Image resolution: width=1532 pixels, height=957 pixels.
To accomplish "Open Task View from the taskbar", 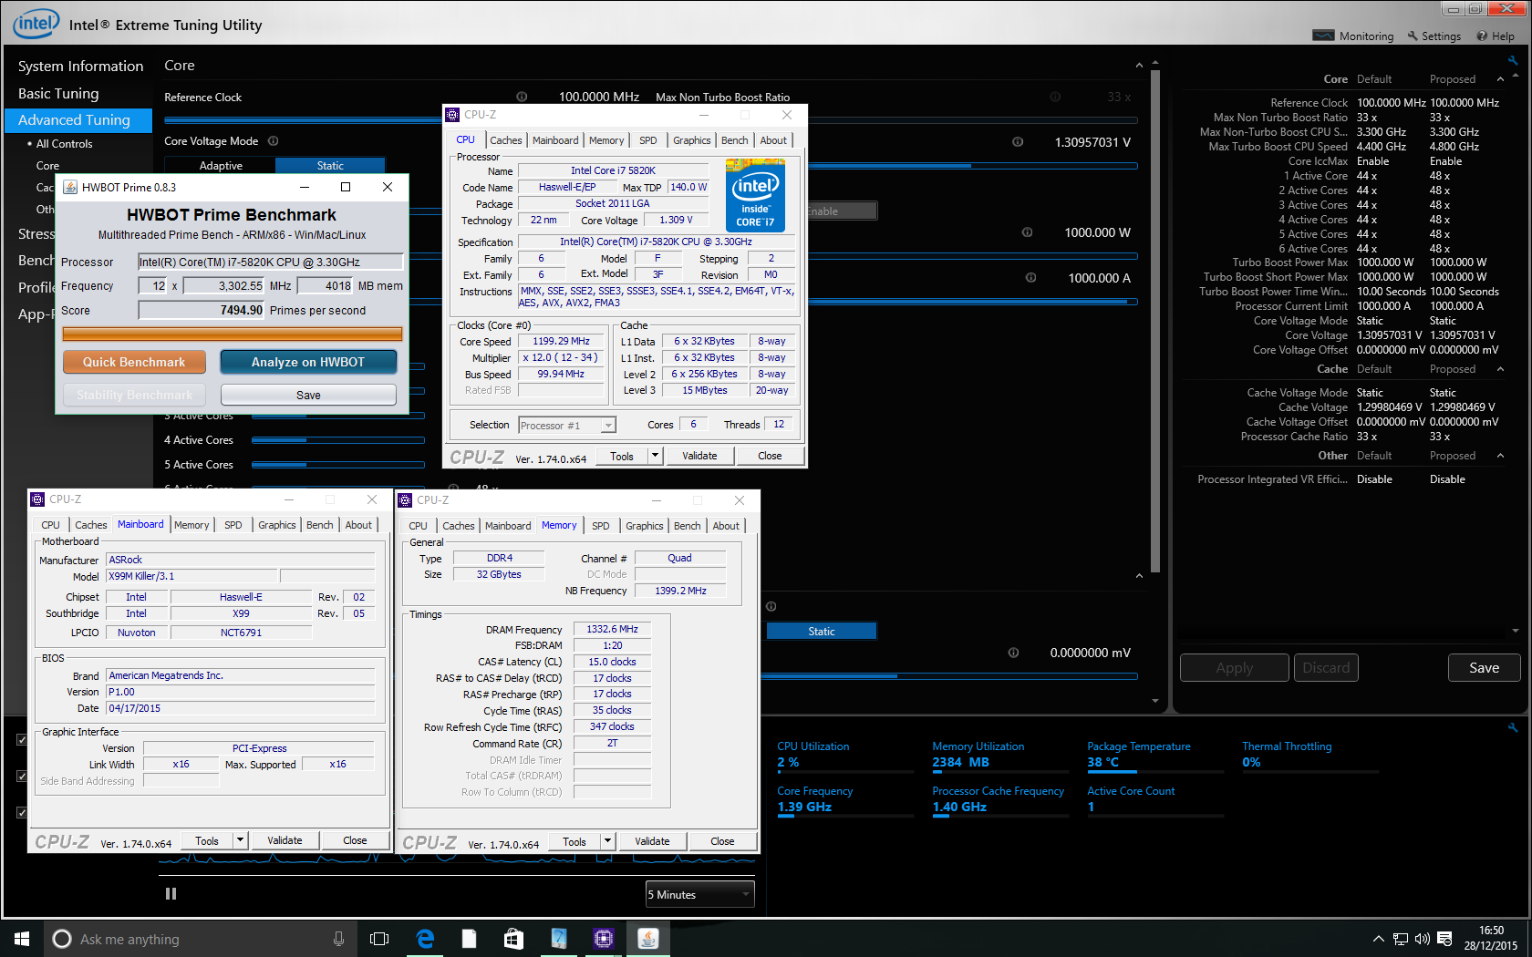I will pyautogui.click(x=379, y=939).
